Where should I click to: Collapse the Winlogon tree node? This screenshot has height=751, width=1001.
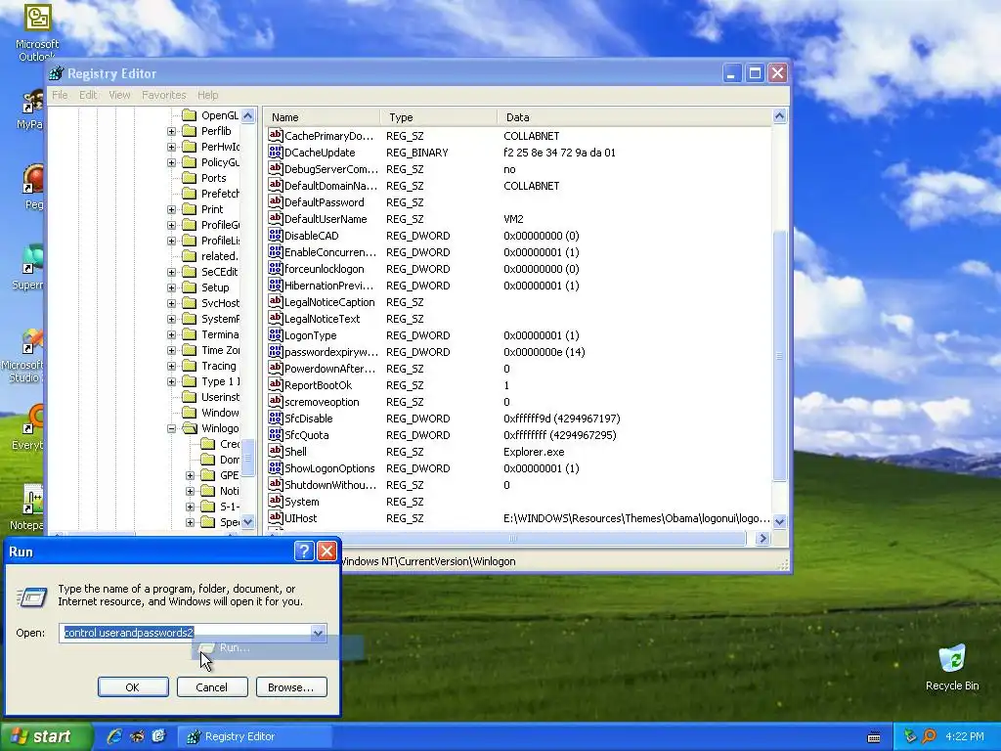(x=171, y=428)
